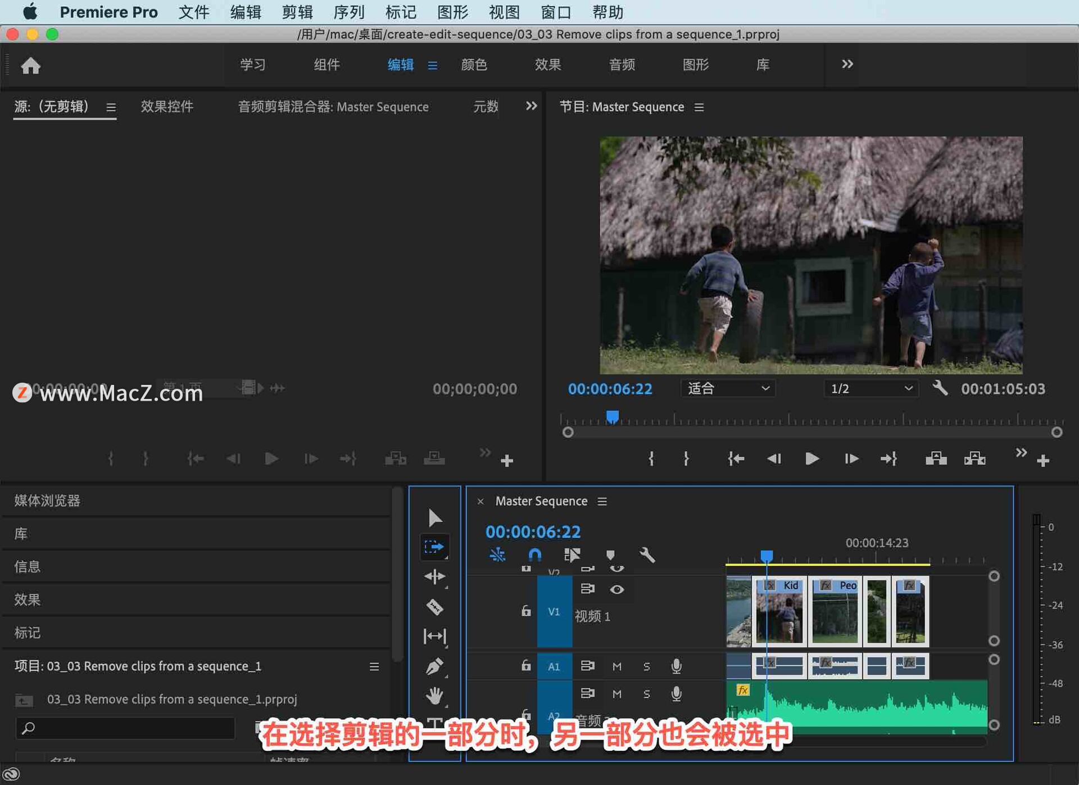1079x785 pixels.
Task: Select the Selection arrow tool
Action: [434, 517]
